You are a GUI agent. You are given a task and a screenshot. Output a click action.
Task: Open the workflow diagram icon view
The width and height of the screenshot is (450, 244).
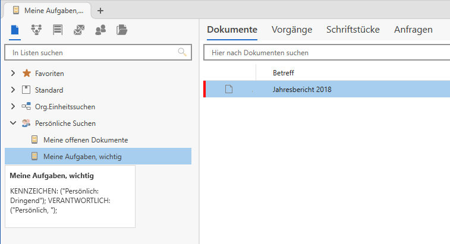pyautogui.click(x=36, y=30)
